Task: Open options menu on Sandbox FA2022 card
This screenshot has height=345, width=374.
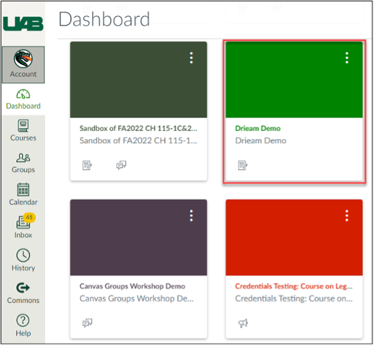Action: (191, 57)
